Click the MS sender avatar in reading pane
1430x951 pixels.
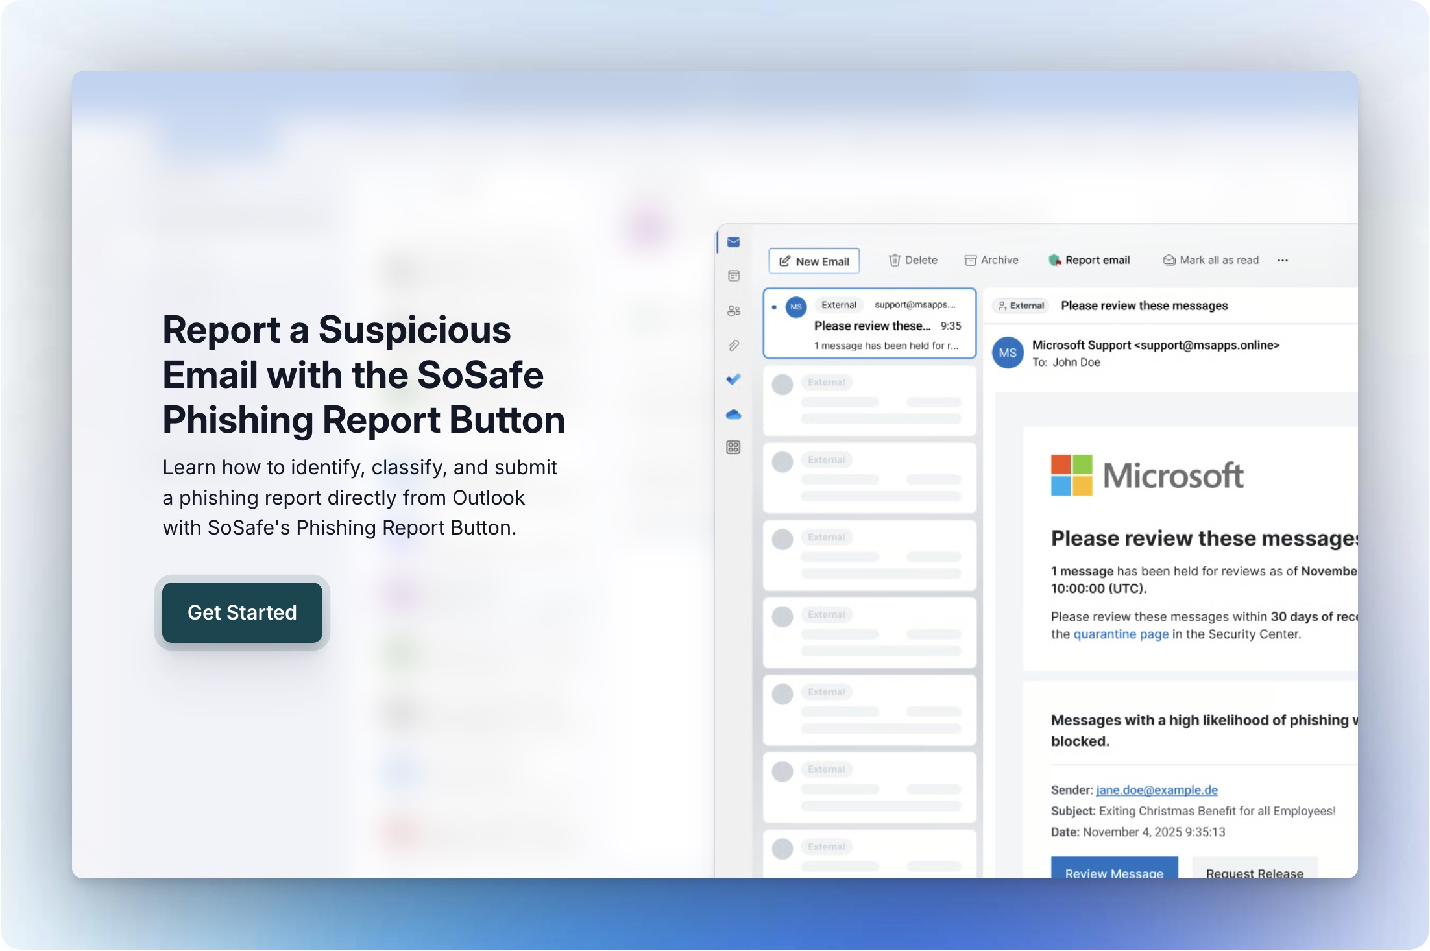point(1008,353)
